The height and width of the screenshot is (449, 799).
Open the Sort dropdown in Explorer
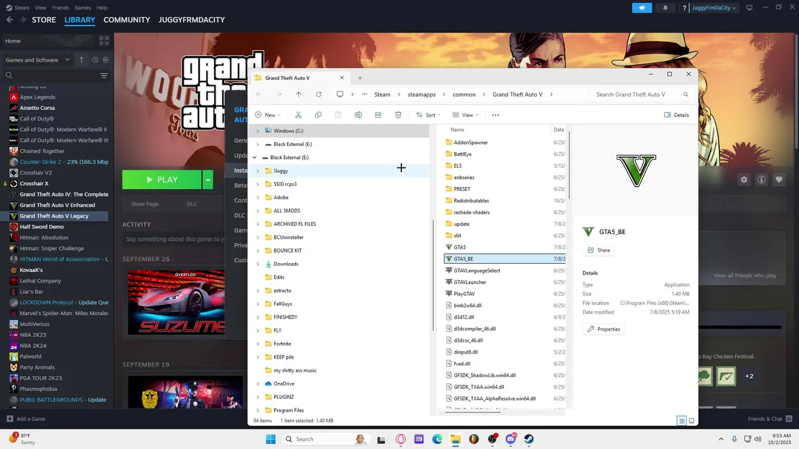(x=428, y=115)
